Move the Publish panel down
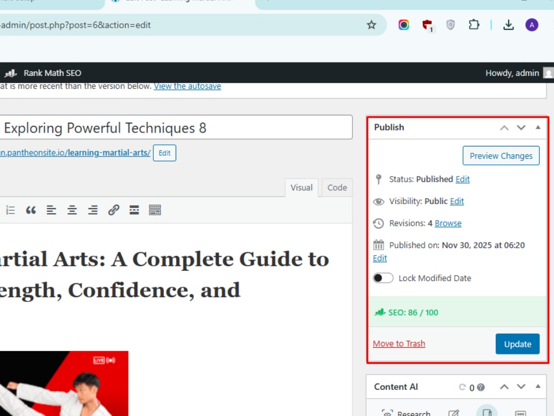Screen dimensions: 554x416 pyautogui.click(x=521, y=128)
